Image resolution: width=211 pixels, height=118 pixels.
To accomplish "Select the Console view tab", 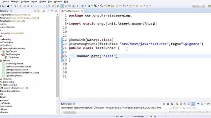I will pos(68,104).
